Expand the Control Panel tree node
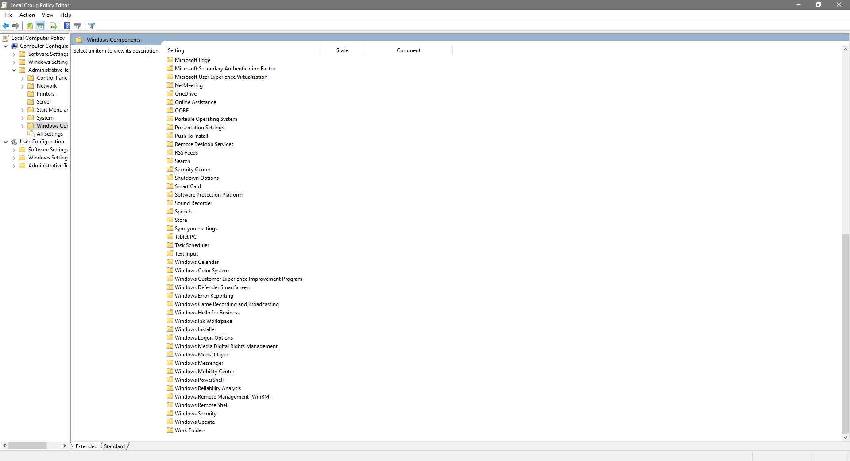850x461 pixels. click(22, 78)
